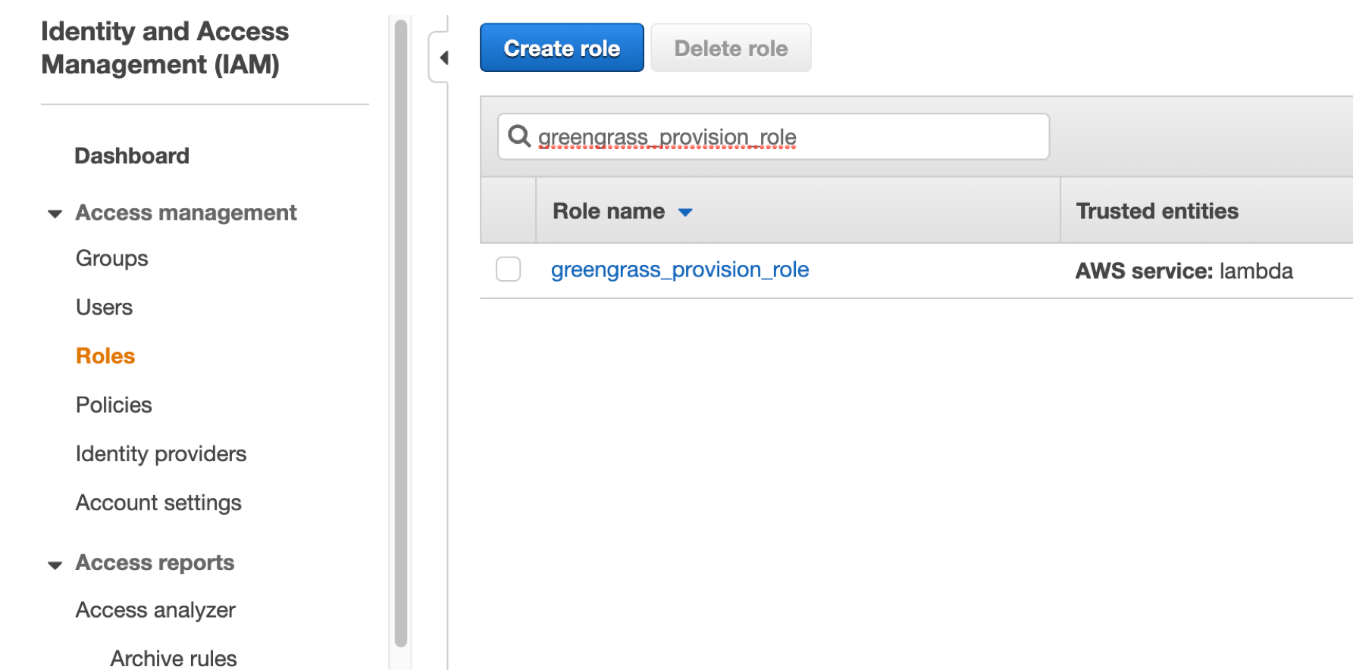Viewport: 1353px width, 670px height.
Task: Open the greengrass_provision_role link
Action: (680, 270)
